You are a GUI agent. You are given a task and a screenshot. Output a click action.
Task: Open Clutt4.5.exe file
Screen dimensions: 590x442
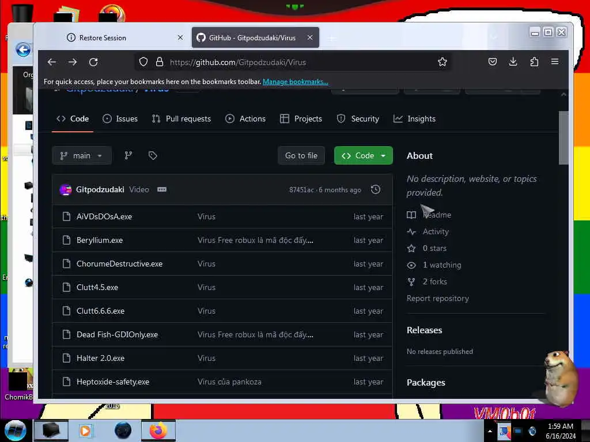point(97,288)
